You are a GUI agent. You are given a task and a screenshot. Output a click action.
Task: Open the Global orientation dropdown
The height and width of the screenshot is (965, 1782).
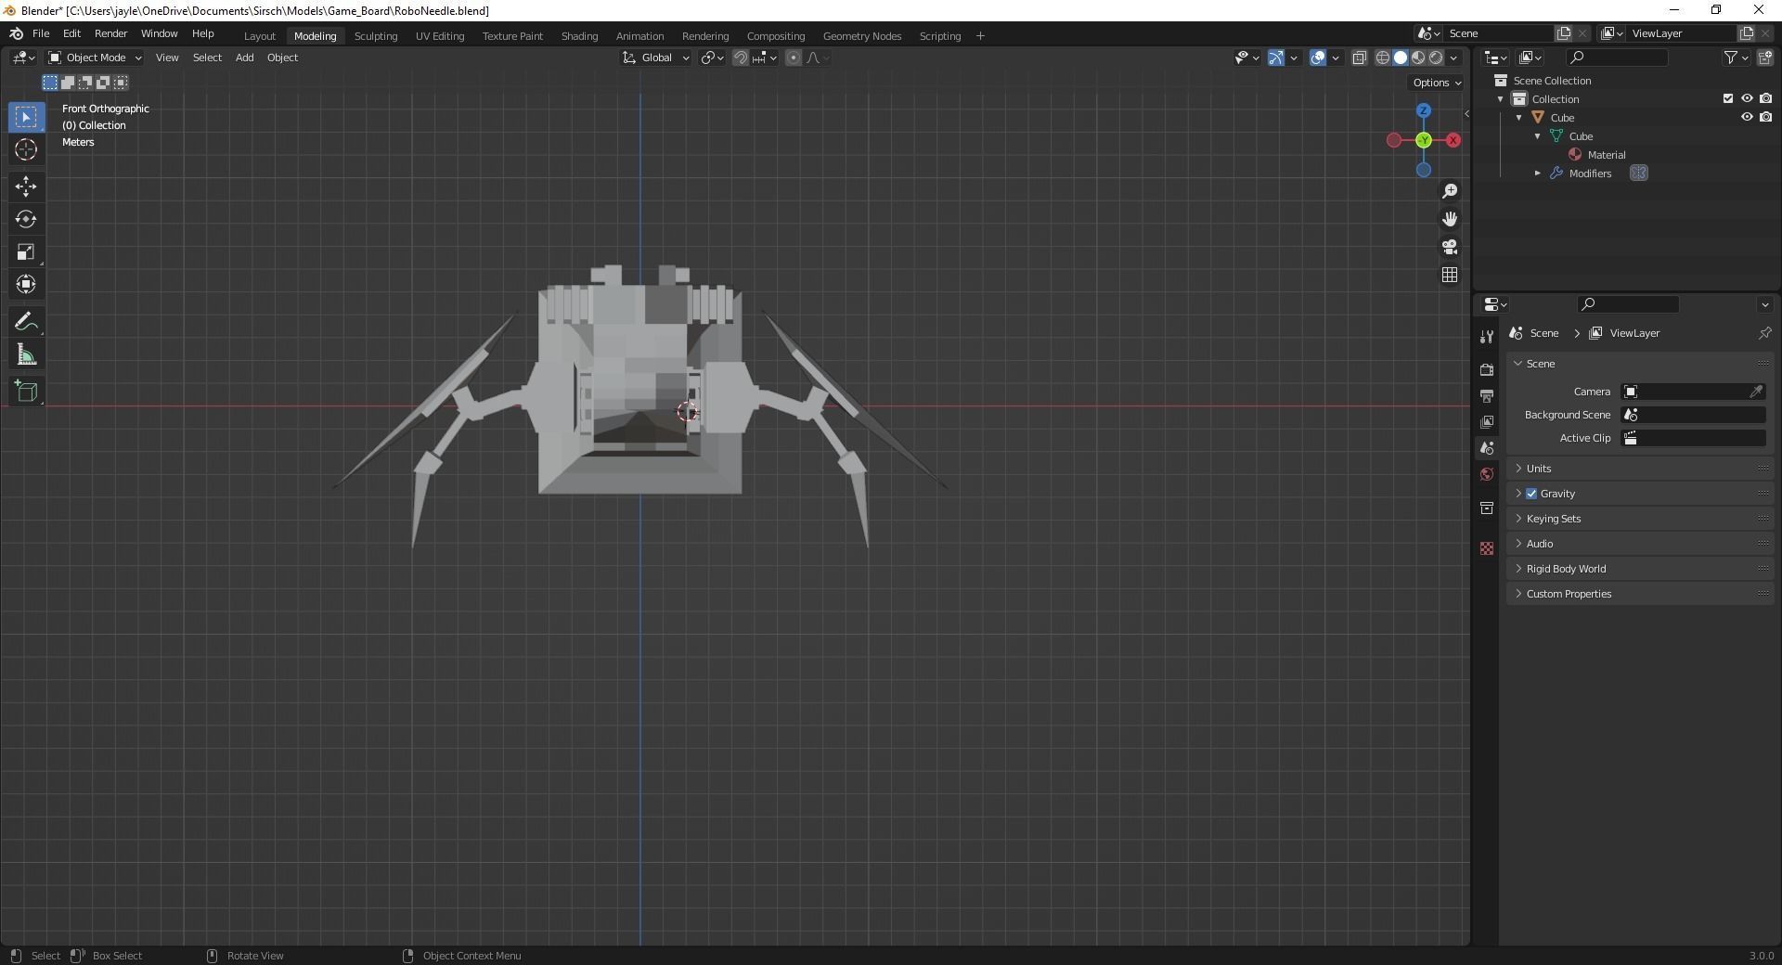click(x=656, y=58)
